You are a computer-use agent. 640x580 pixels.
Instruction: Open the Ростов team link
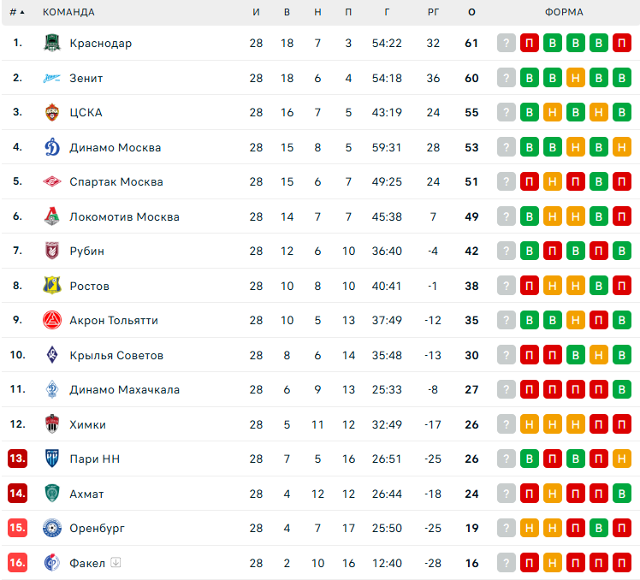tap(89, 286)
